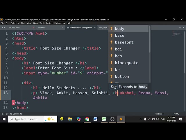Open the Tools menu
The height and width of the screenshot is (140, 186).
coord(42,23)
